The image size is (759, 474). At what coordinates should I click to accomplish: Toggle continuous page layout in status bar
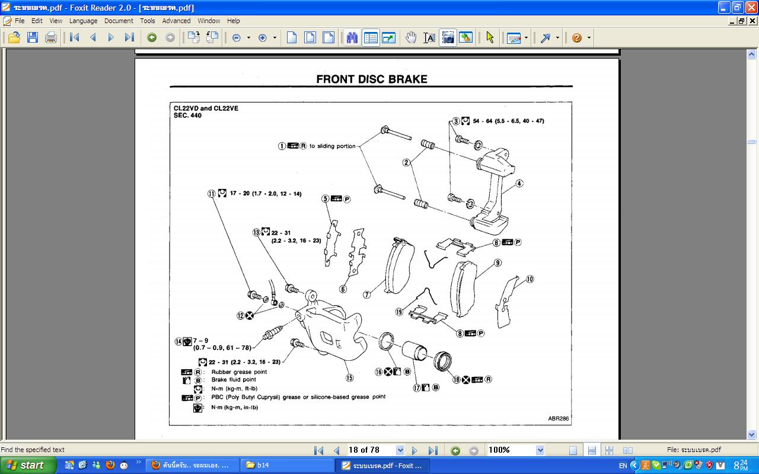pos(592,450)
